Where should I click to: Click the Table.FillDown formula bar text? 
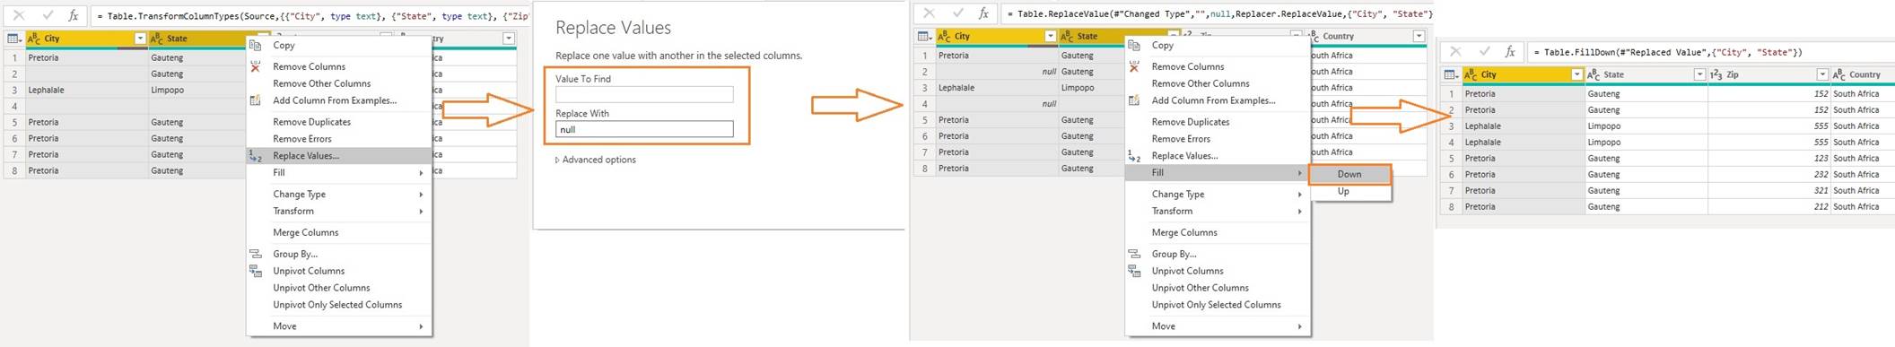point(1668,52)
